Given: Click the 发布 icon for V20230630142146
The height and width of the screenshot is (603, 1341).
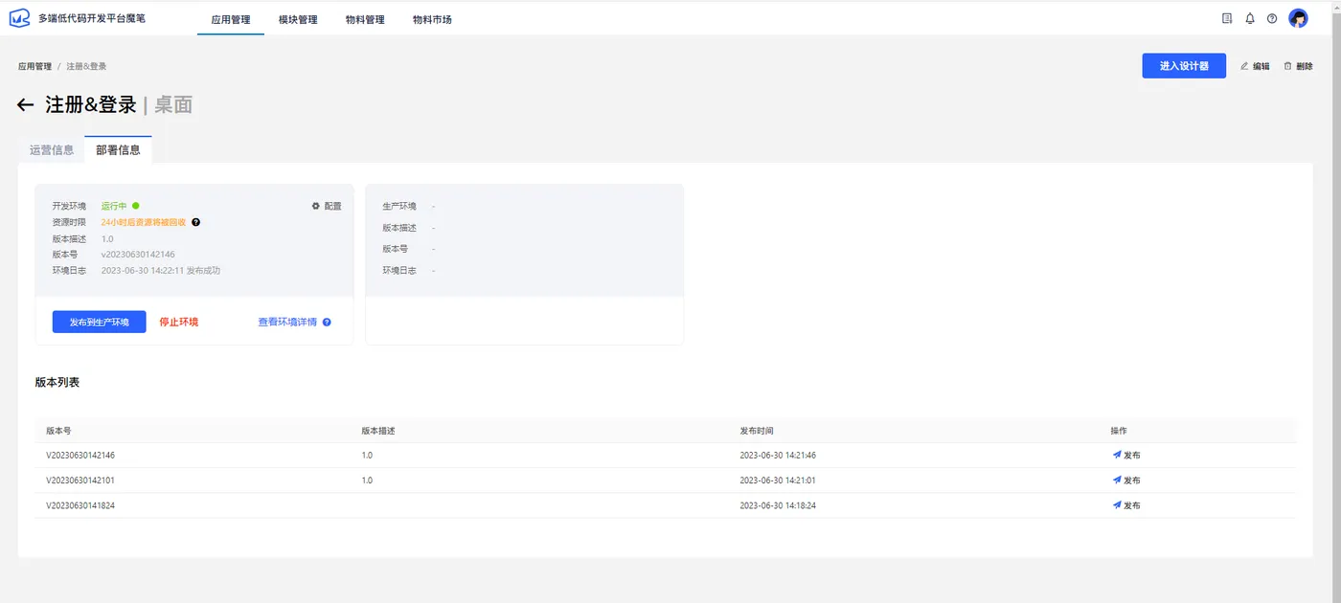Looking at the screenshot, I should [1117, 455].
